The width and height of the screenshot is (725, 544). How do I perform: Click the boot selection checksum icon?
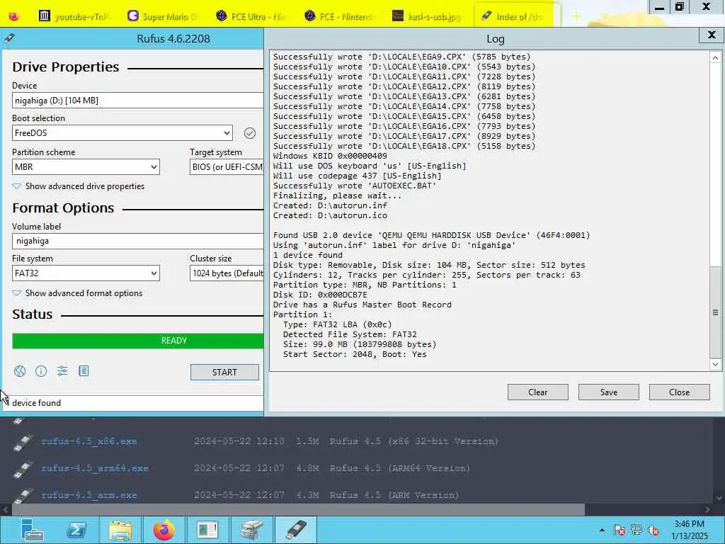click(x=250, y=133)
